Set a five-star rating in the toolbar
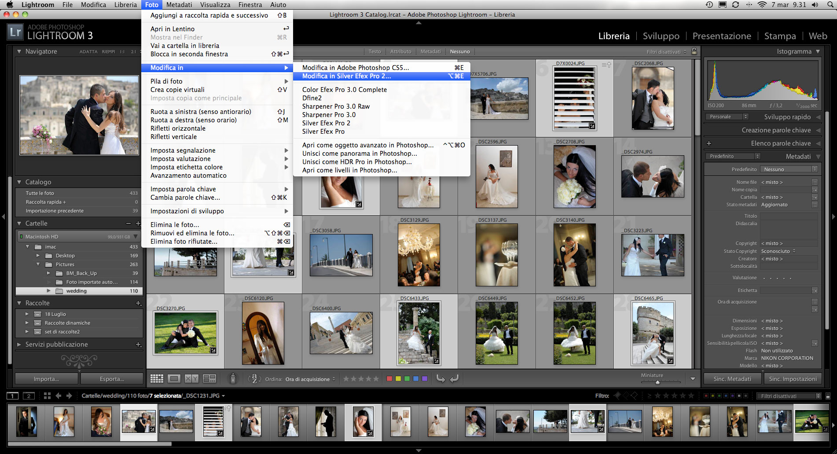Screen dimensions: 837x454 coord(375,379)
